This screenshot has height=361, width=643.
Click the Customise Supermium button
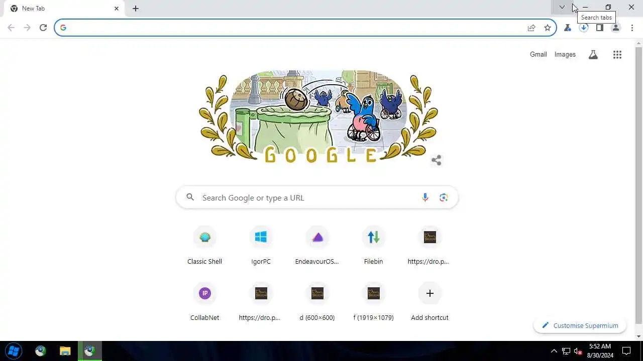(580, 325)
